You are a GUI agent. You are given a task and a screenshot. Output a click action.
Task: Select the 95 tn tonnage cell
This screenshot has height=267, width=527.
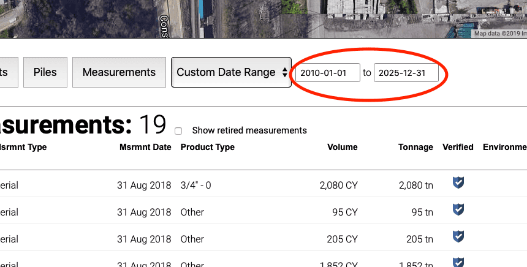click(419, 212)
